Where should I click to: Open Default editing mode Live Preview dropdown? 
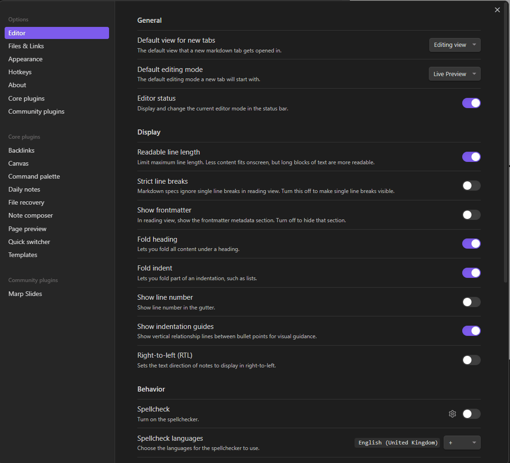click(454, 74)
